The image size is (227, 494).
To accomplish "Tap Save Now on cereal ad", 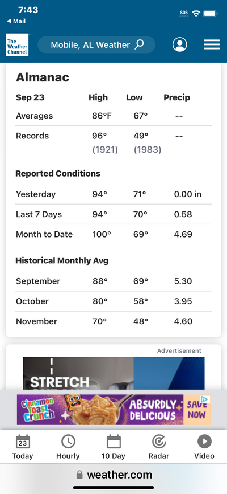I will click(x=197, y=410).
